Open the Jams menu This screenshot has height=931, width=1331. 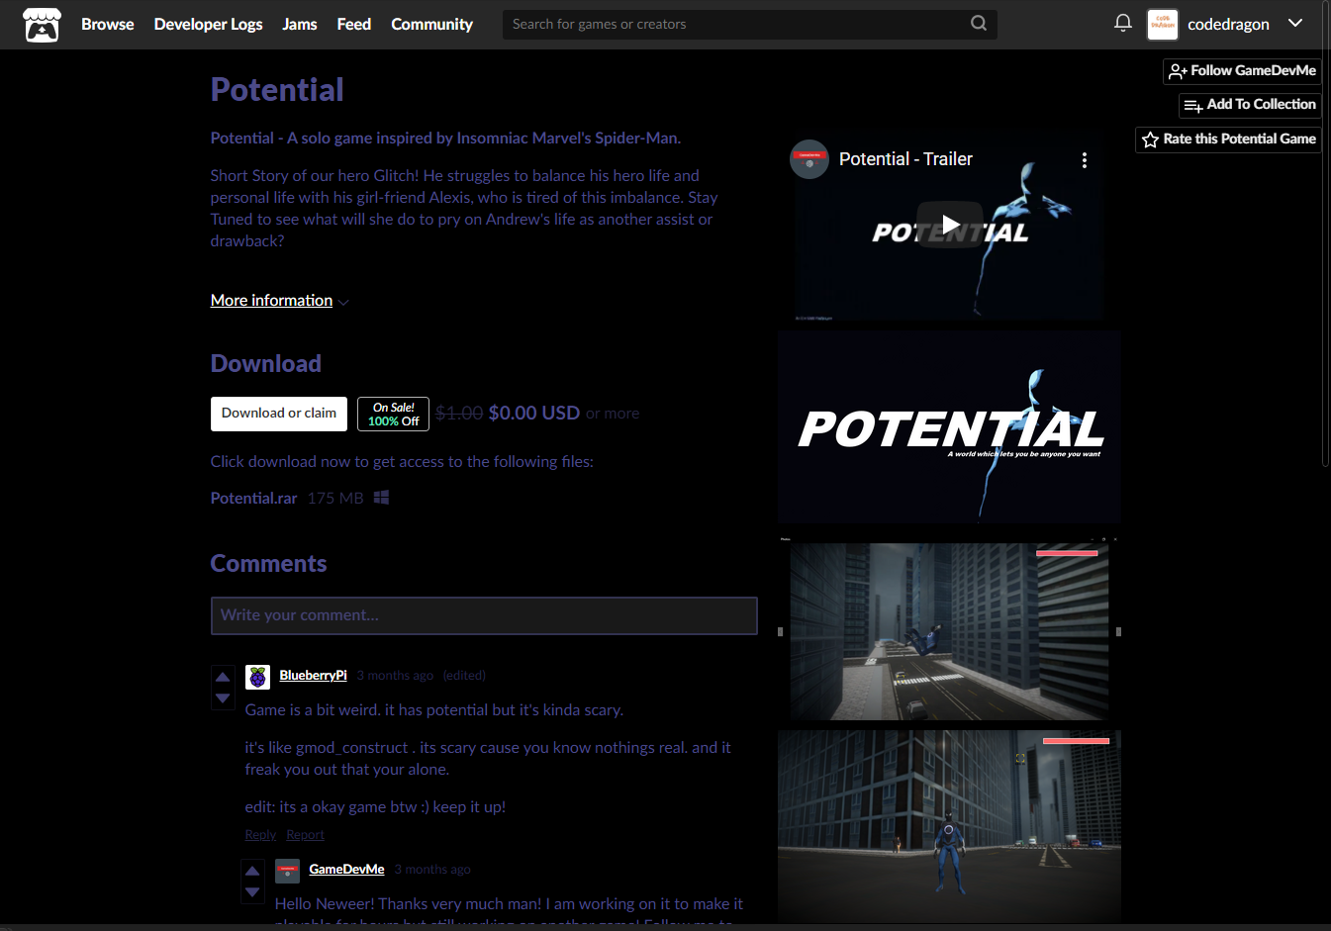point(300,24)
